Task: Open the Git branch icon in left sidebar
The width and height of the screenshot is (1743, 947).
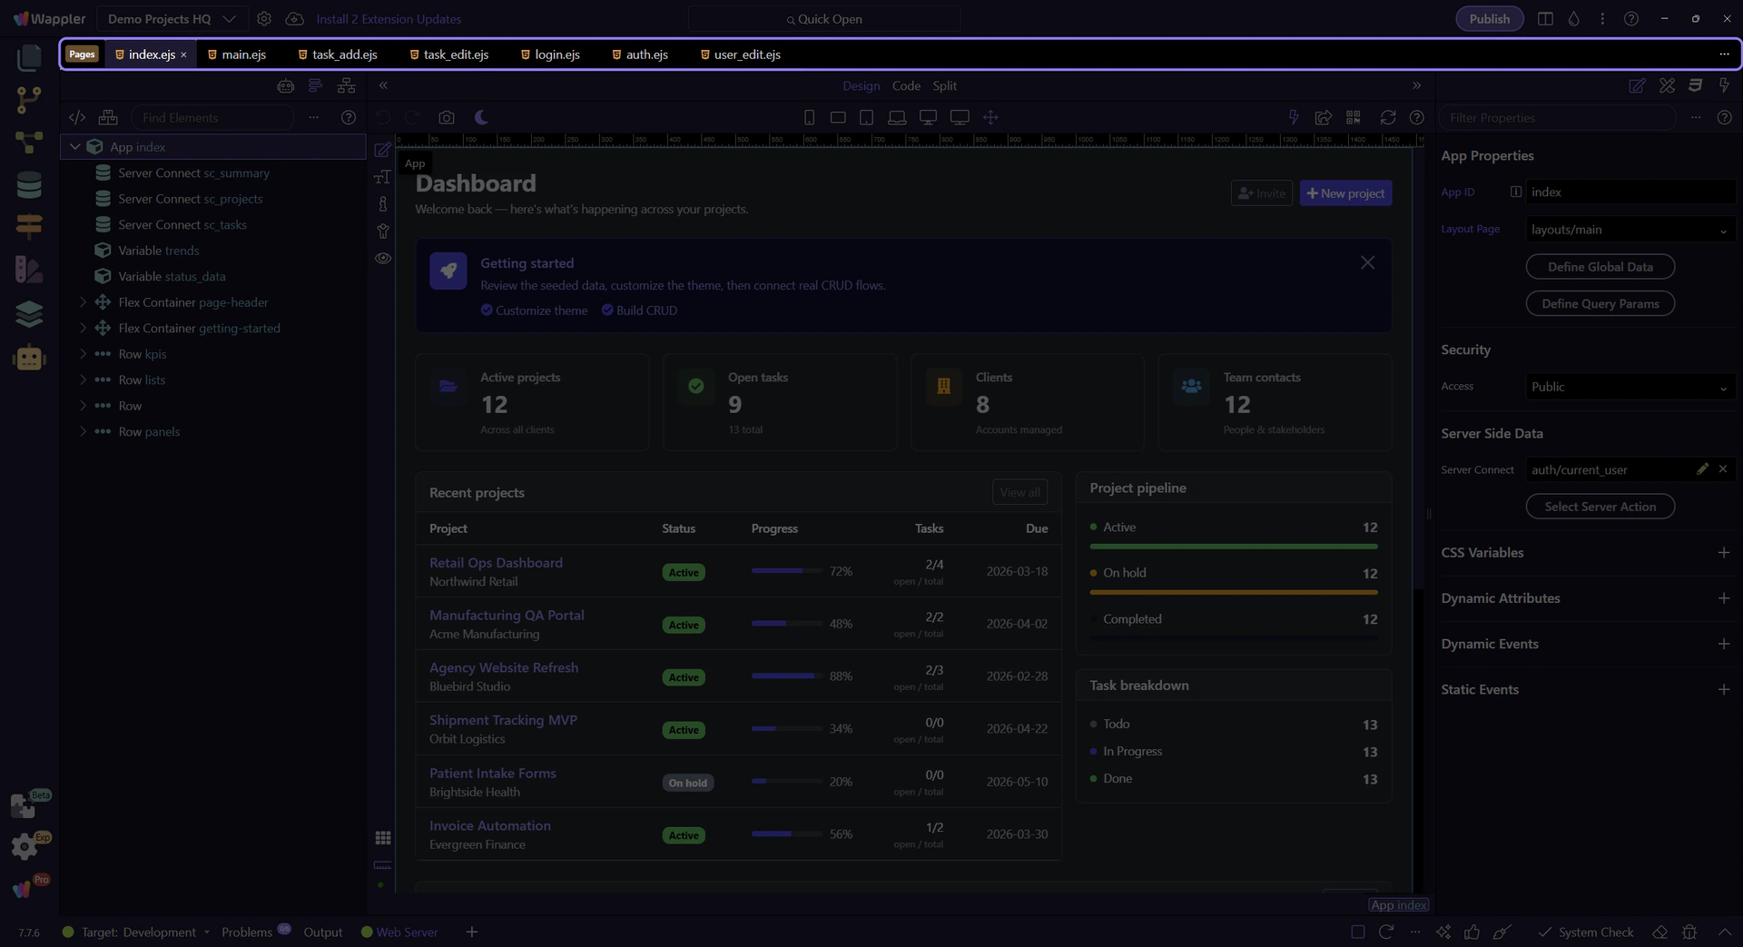Action: [x=29, y=100]
